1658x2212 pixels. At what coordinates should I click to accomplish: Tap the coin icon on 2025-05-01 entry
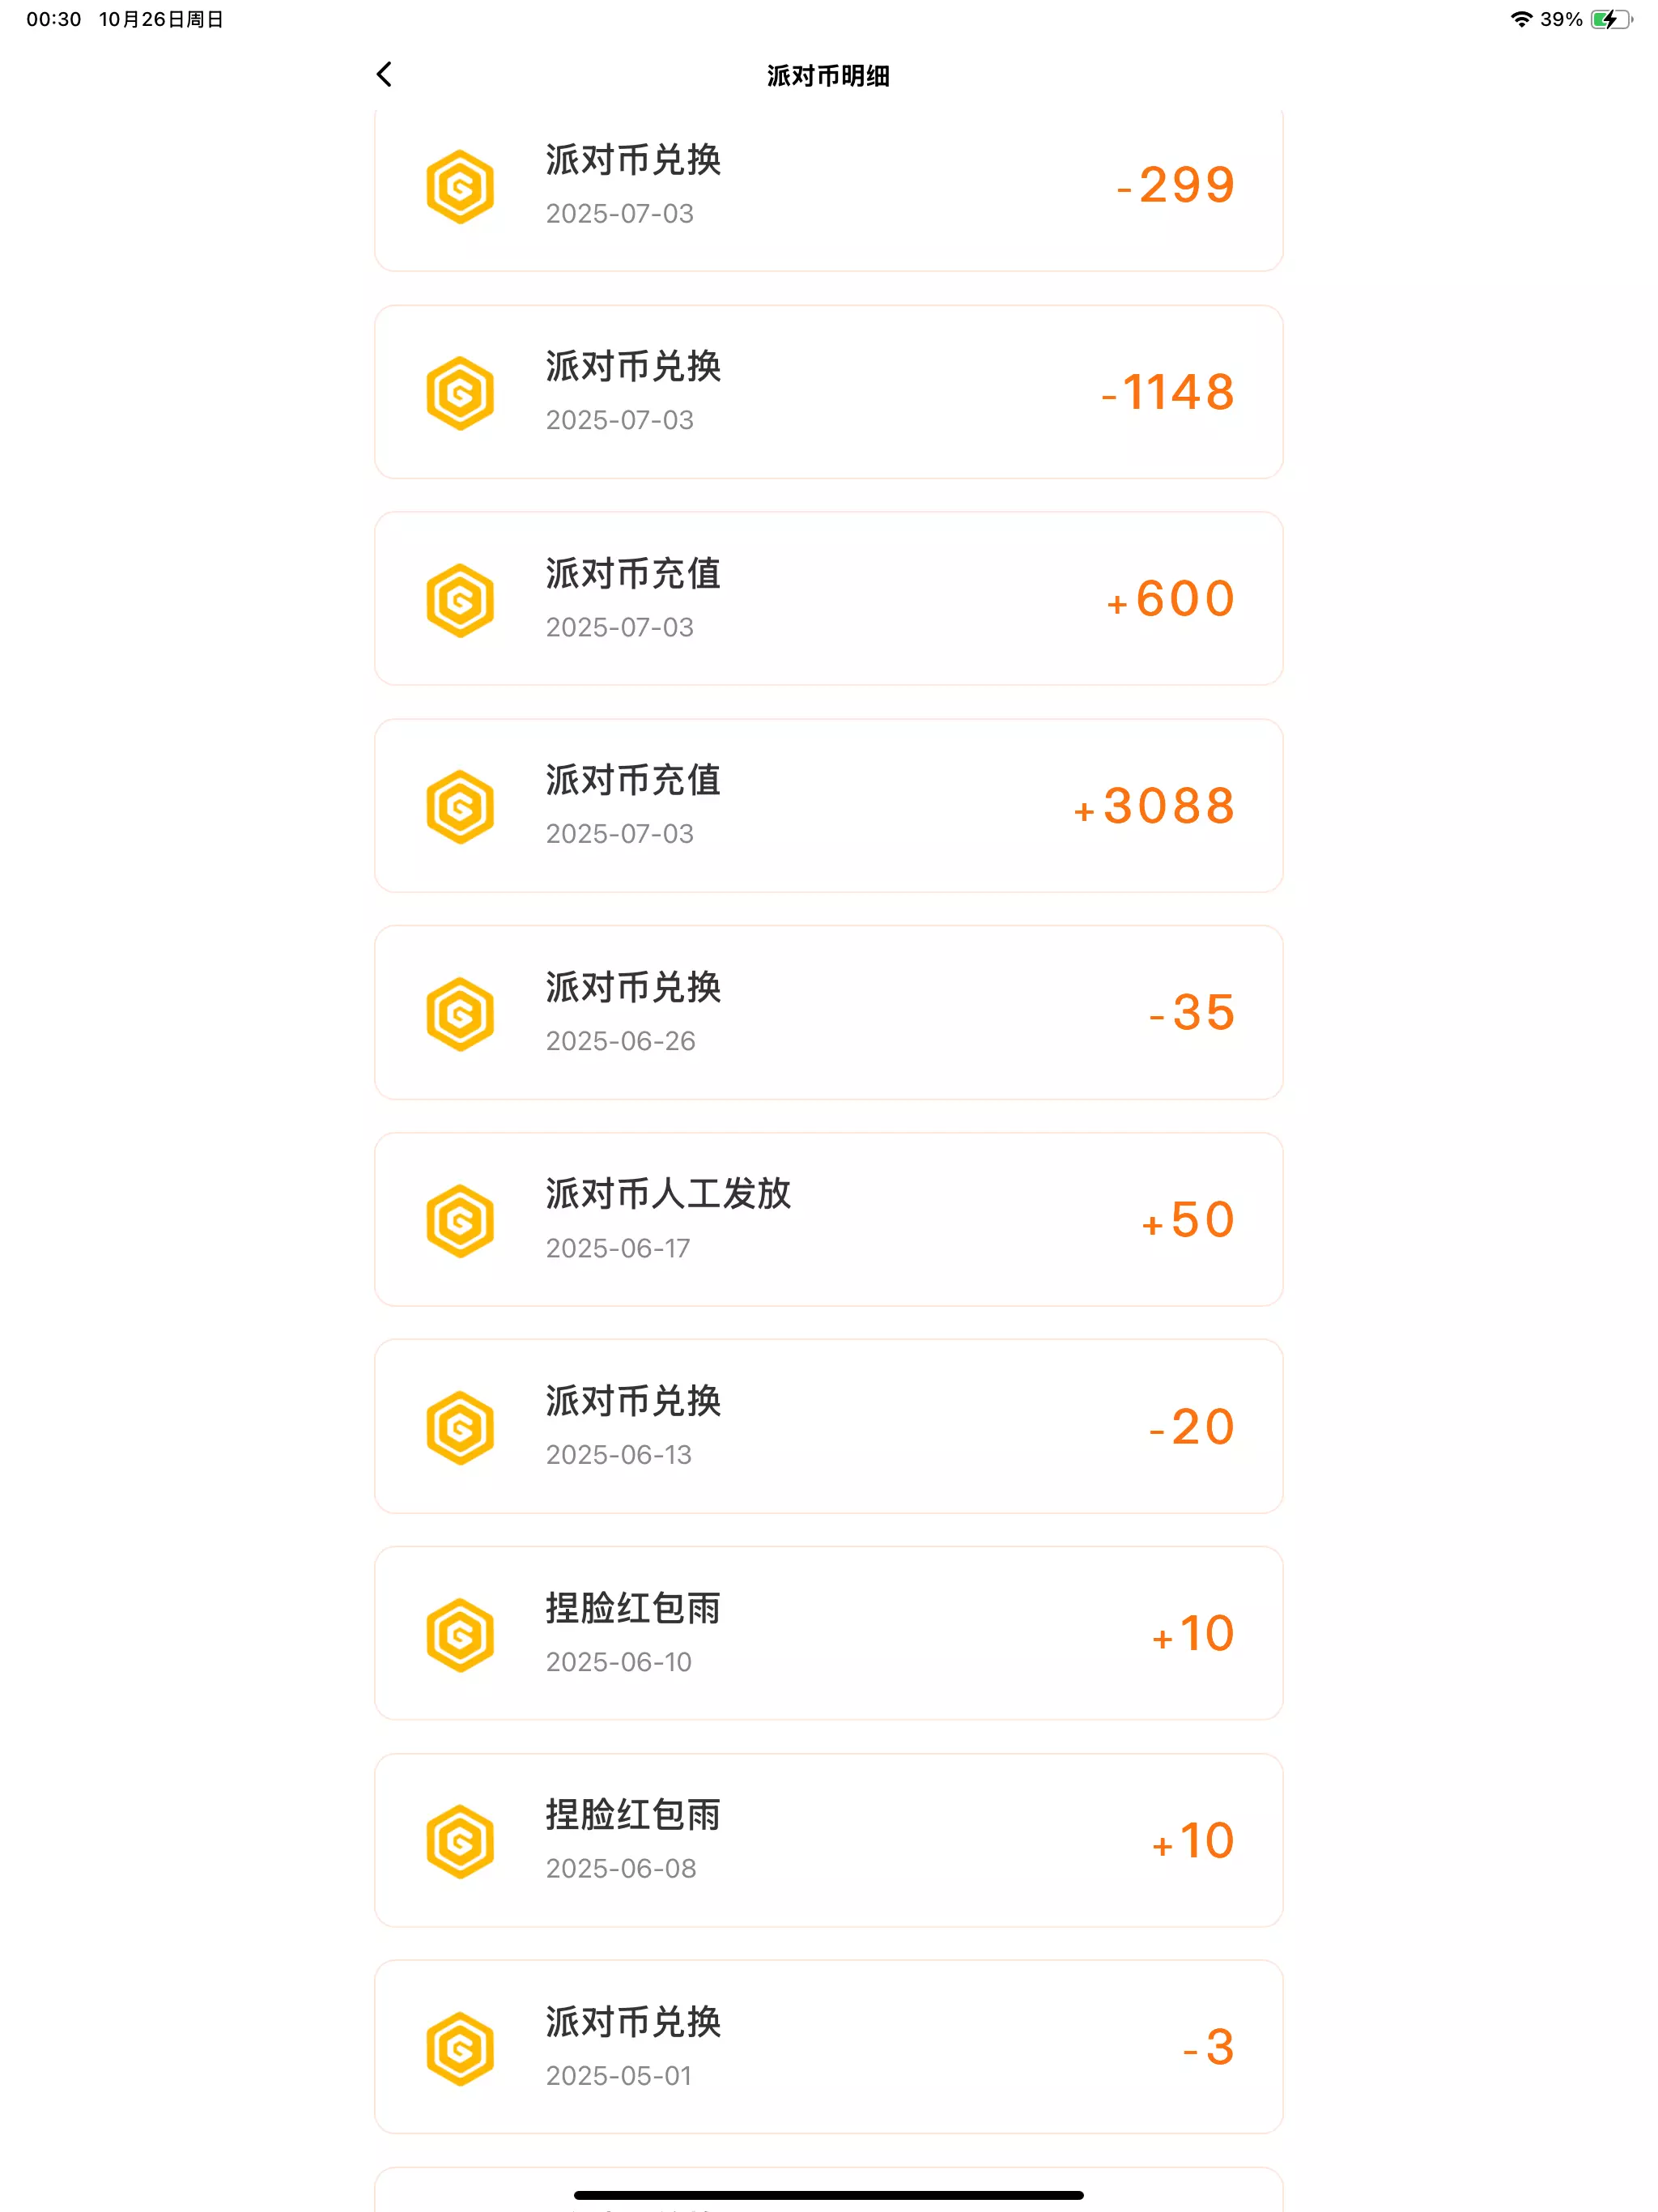[x=460, y=2048]
